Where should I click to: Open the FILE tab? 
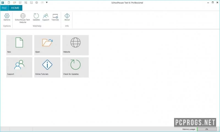point(4,8)
